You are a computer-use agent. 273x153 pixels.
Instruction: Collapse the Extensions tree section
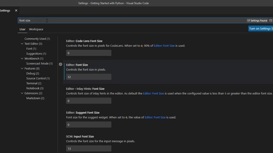(22, 93)
